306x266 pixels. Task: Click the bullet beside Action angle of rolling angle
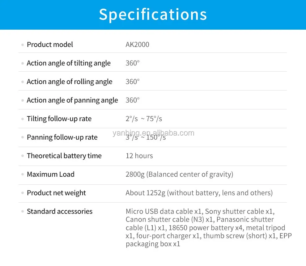[22, 82]
